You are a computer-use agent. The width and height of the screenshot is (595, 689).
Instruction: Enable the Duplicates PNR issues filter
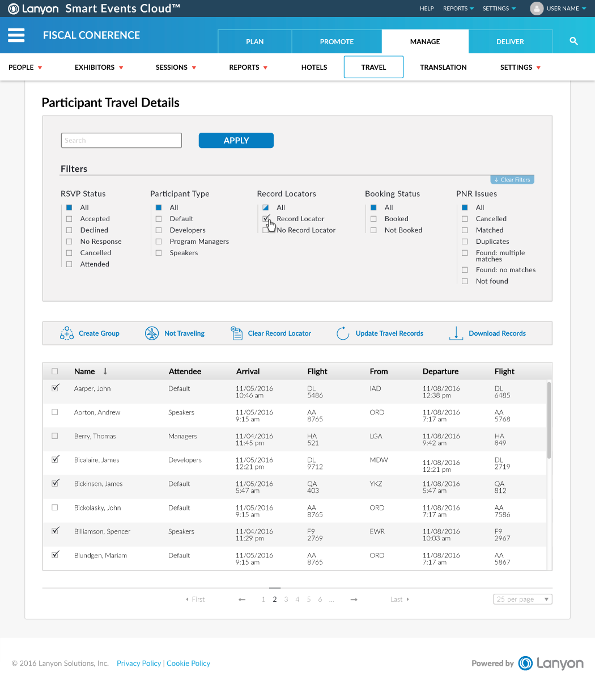[x=465, y=242]
